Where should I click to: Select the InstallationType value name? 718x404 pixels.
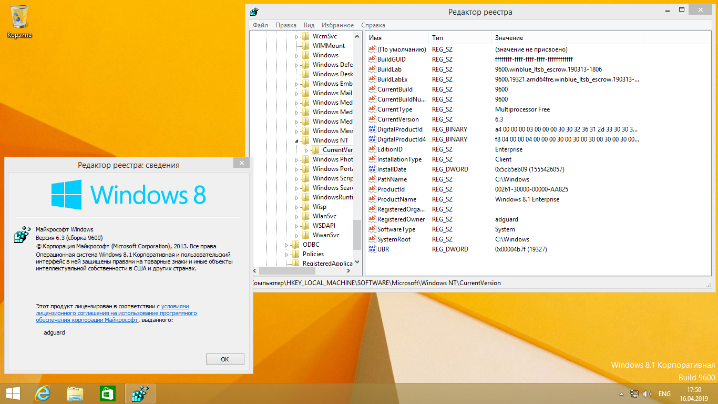click(399, 159)
